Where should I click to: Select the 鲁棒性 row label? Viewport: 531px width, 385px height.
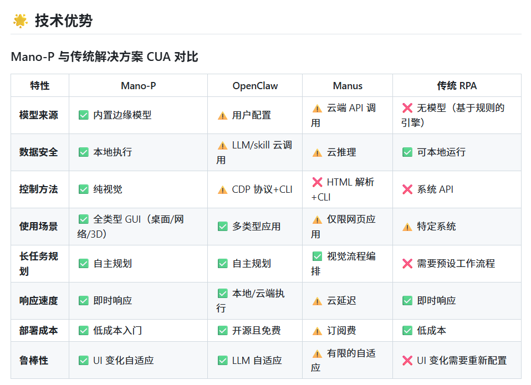pyautogui.click(x=34, y=360)
